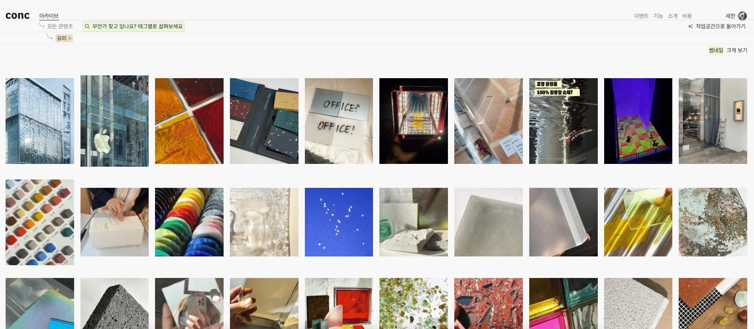Open the user profile avatar
This screenshot has width=754, height=329.
coord(742,16)
